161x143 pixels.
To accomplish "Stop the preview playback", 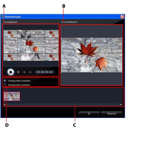I will coord(18,72).
